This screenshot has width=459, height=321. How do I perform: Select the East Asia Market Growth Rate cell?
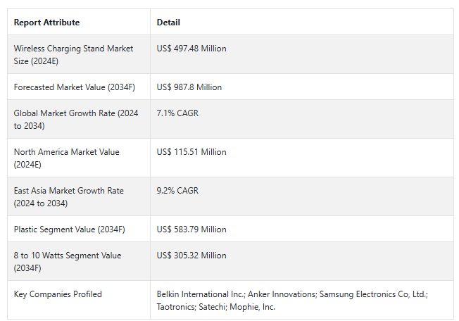coord(79,196)
